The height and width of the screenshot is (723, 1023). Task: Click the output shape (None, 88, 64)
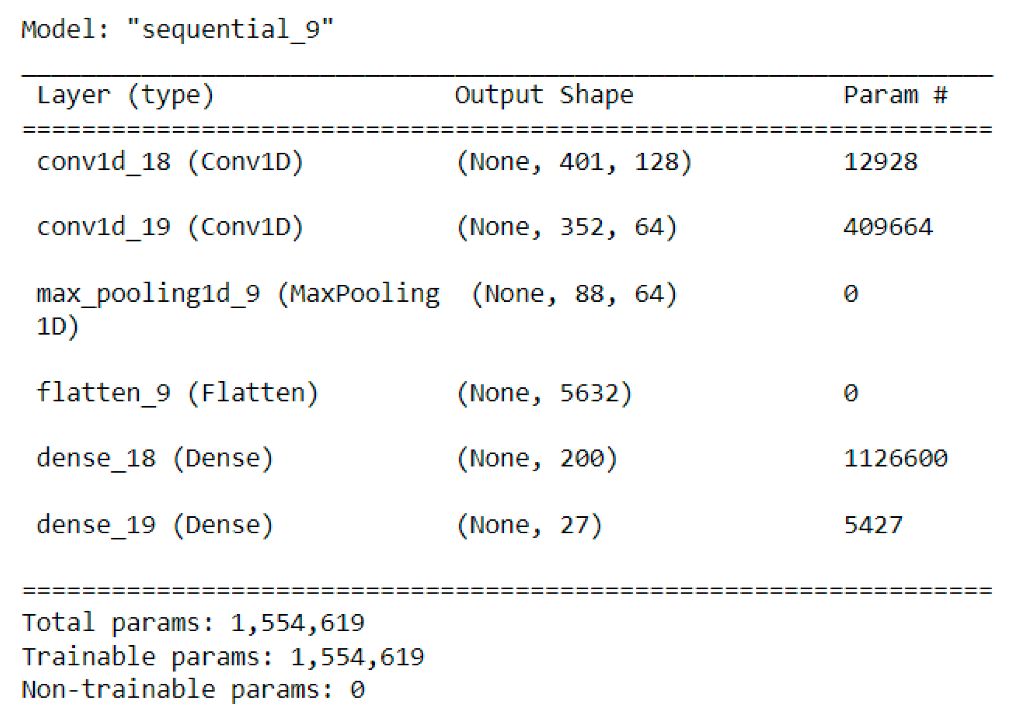click(x=574, y=294)
